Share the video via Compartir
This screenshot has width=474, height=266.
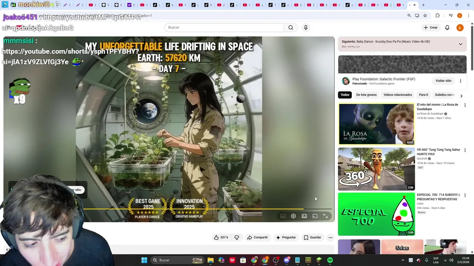point(257,238)
